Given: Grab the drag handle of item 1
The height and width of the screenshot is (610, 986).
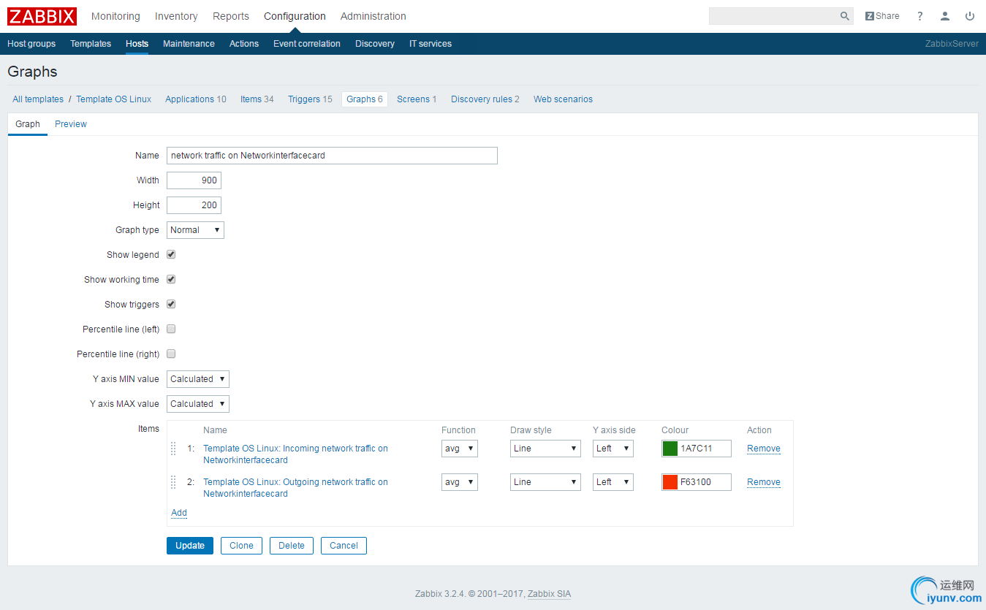Looking at the screenshot, I should pyautogui.click(x=173, y=449).
